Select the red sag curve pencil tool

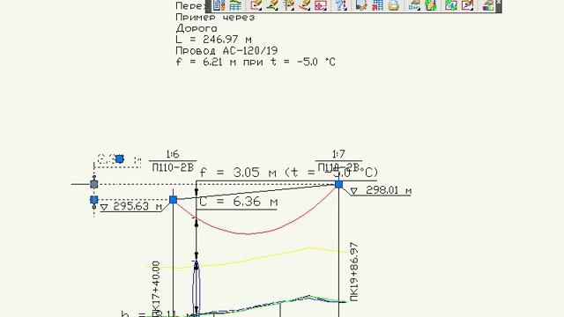pyautogui.click(x=305, y=5)
